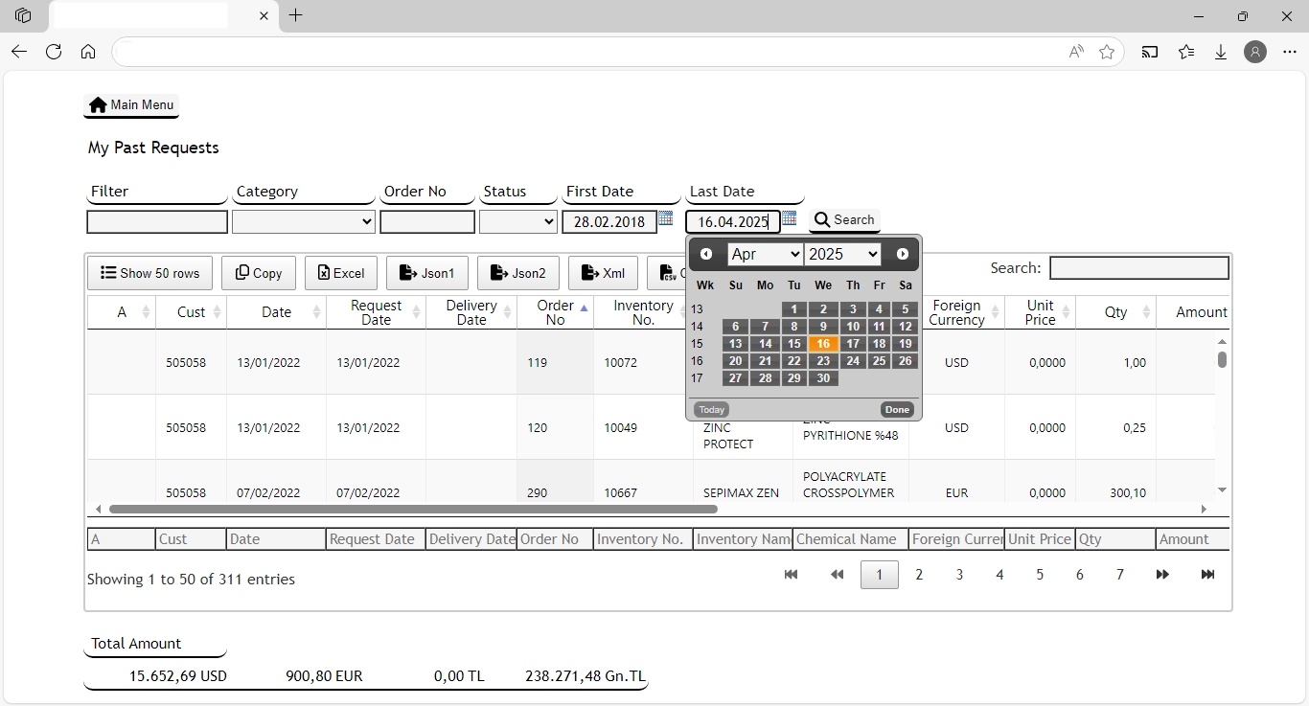The width and height of the screenshot is (1309, 706).
Task: Click the table vertical scrollbar thumb
Action: [x=1222, y=359]
